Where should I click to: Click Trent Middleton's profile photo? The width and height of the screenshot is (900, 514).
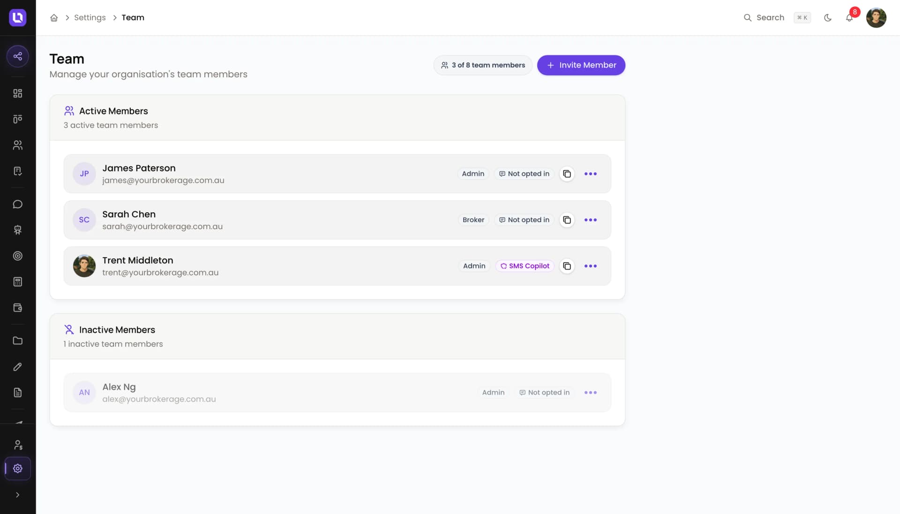point(84,266)
